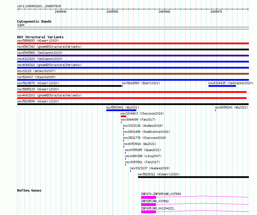Click the magenta ZNF695 NR_037892 exon block
This screenshot has height=215, width=257.
tap(148, 205)
